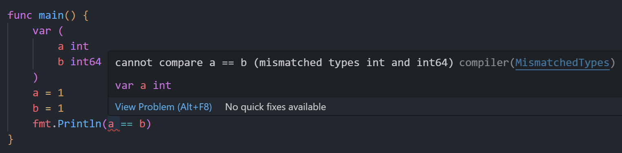Click the a declaration in var block

pos(61,47)
